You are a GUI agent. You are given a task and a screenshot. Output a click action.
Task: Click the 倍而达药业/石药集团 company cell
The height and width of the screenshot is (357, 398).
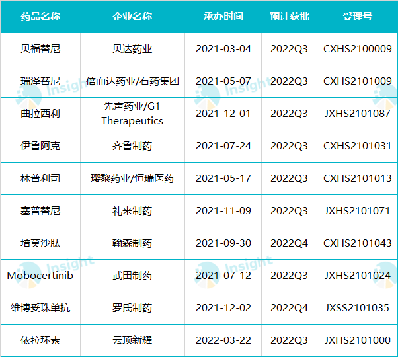(x=132, y=81)
